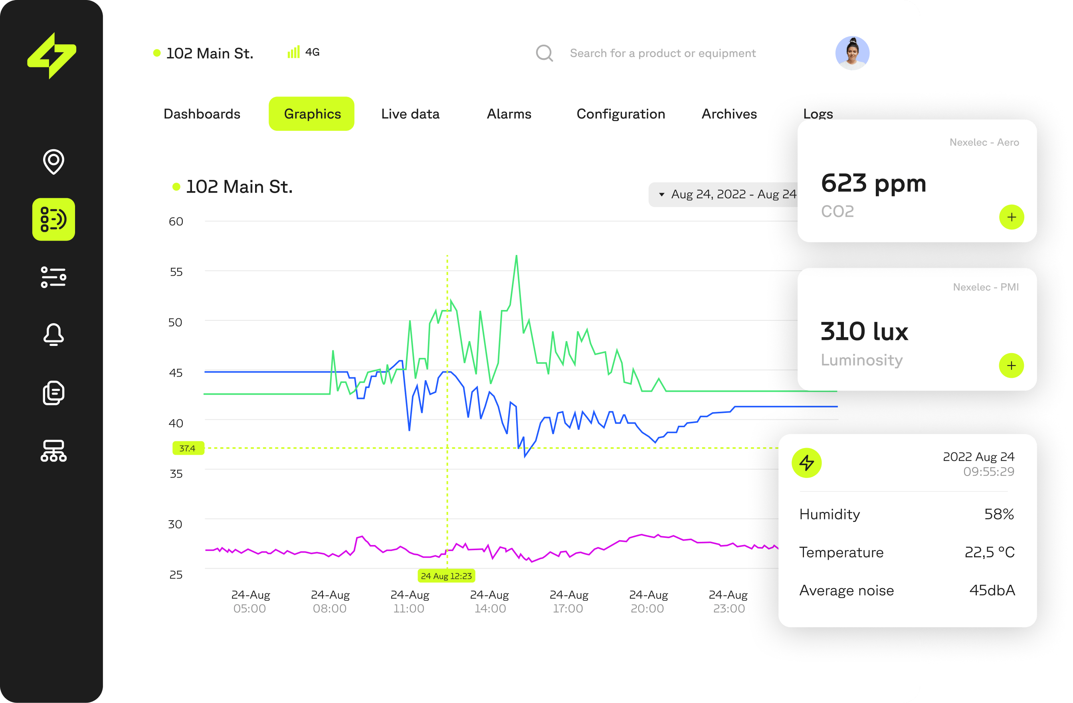
Task: Open the Configuration section
Action: coord(621,114)
